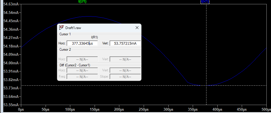The width and height of the screenshot is (271, 113).
Task: Click the 54.18mA y-axis label
Action: 11,46
